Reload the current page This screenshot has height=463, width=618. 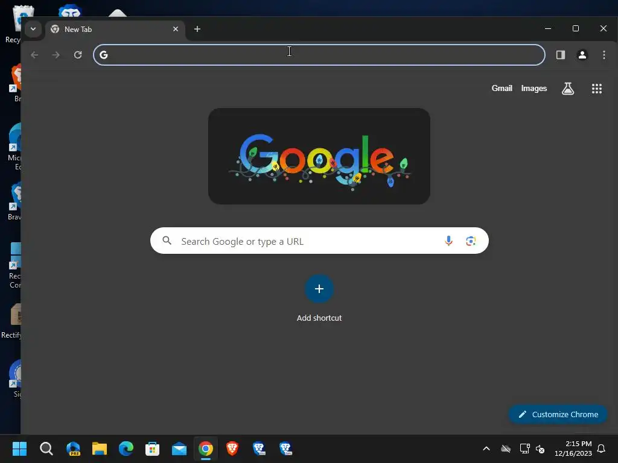78,55
